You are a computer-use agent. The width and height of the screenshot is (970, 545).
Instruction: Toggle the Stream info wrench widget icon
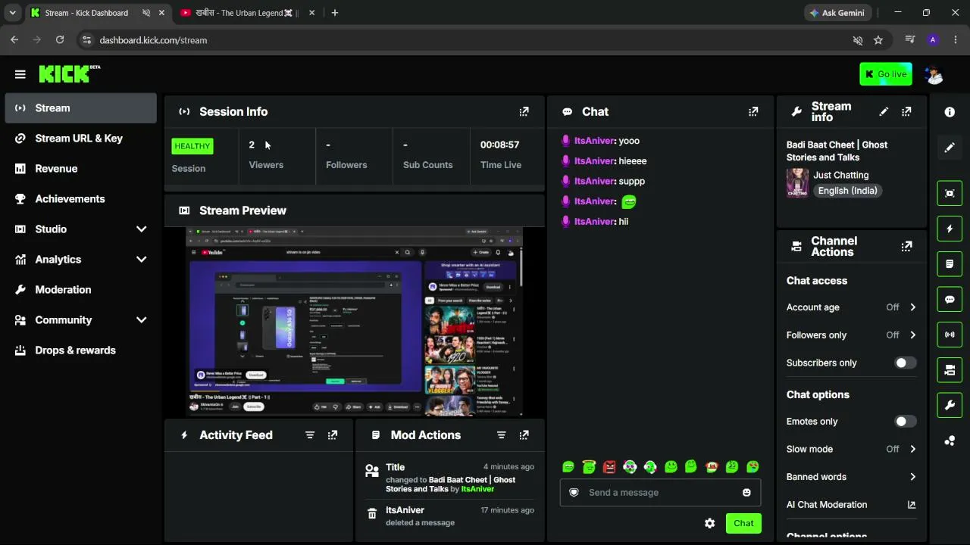tap(950, 405)
